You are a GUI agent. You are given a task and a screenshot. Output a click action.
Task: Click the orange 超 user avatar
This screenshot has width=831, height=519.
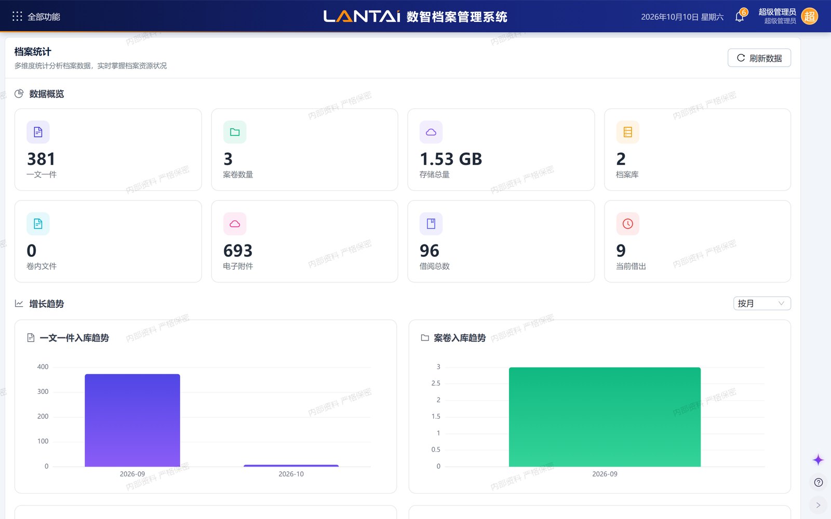pos(809,16)
